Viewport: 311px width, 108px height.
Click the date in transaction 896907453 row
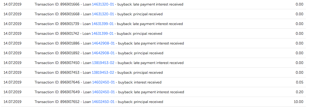(x=12, y=73)
